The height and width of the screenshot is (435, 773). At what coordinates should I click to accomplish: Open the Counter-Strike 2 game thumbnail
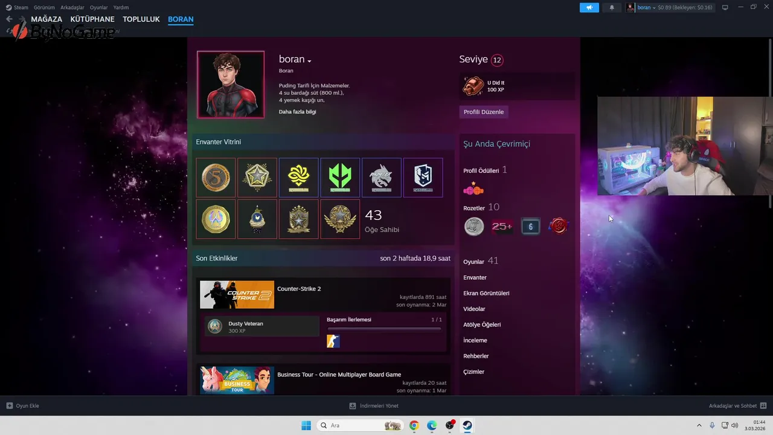(237, 295)
